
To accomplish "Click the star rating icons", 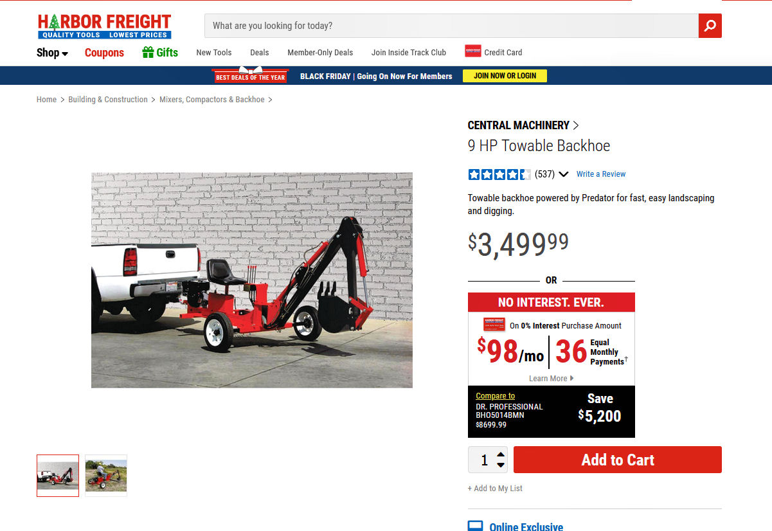I will click(499, 174).
